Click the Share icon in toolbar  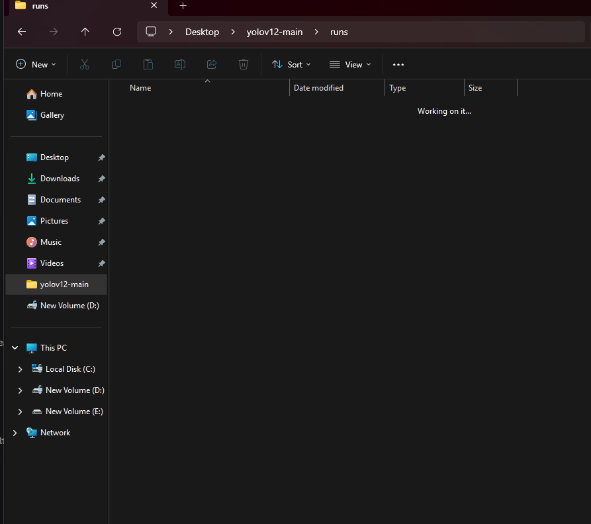coord(212,64)
